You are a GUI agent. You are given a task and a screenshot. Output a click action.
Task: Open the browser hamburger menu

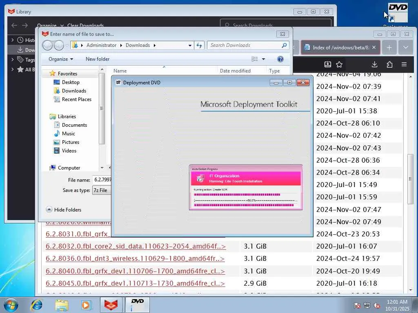pyautogui.click(x=404, y=64)
